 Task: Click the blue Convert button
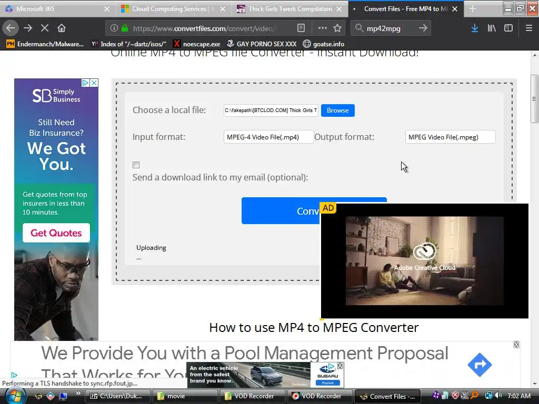281,211
